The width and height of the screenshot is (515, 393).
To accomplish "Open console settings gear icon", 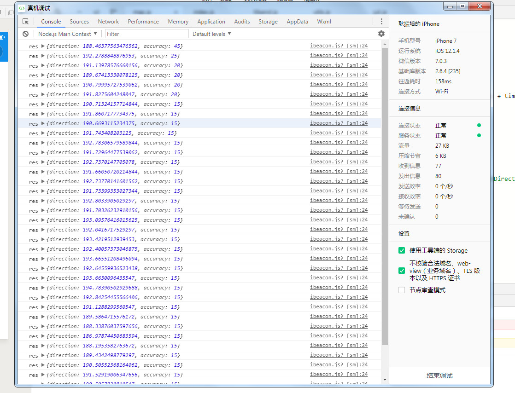I will (381, 34).
